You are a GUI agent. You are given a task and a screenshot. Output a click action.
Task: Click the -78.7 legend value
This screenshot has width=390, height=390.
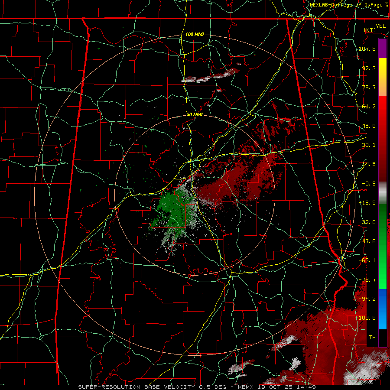pyautogui.click(x=367, y=280)
